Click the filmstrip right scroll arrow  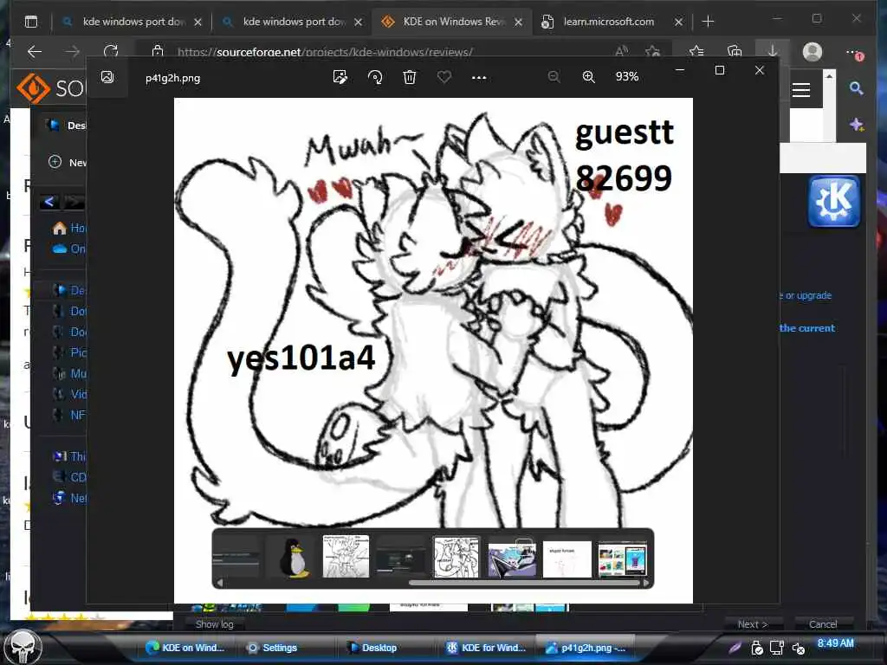coord(646,583)
